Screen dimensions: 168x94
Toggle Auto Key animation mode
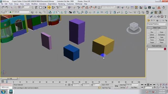coord(123,85)
